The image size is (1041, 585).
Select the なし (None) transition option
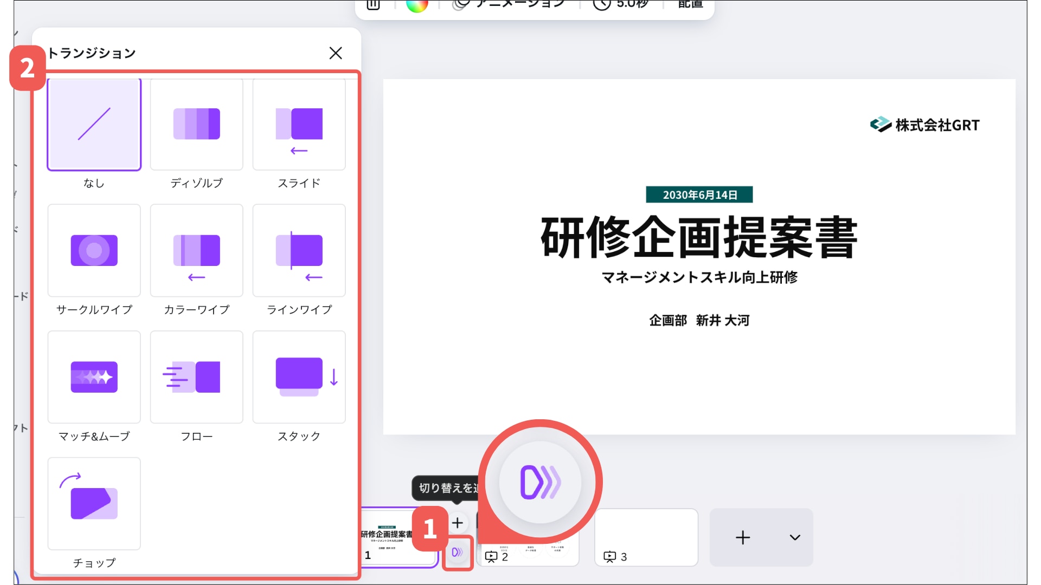(94, 125)
